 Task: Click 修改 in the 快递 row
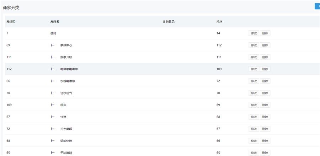254,117
